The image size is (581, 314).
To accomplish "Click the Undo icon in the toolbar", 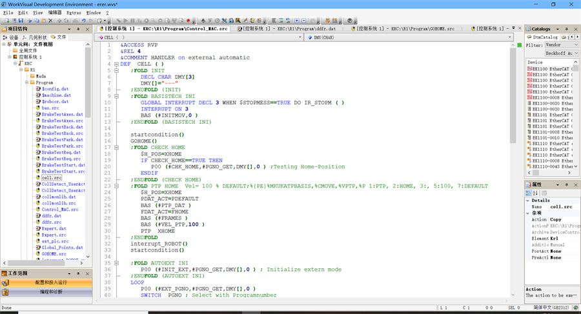I will pyautogui.click(x=85, y=21).
